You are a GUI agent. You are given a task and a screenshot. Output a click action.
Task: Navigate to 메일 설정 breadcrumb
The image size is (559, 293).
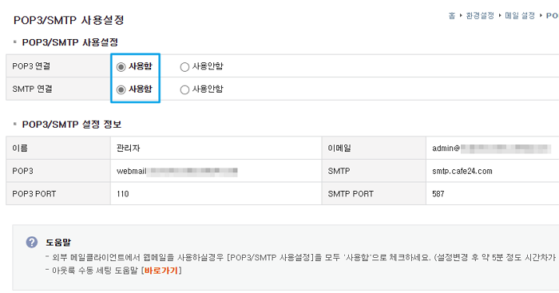coord(520,15)
